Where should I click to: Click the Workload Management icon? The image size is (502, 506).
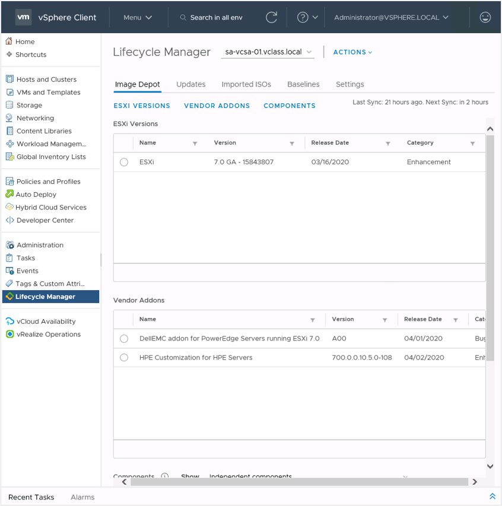click(x=9, y=144)
